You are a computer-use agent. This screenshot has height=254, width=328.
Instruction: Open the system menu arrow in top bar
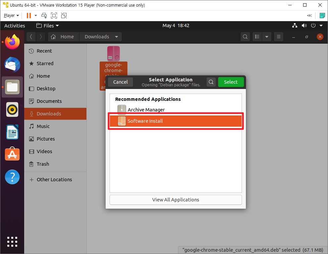point(321,25)
